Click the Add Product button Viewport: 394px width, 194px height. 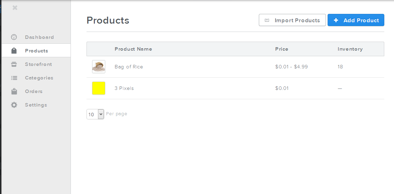(x=356, y=20)
